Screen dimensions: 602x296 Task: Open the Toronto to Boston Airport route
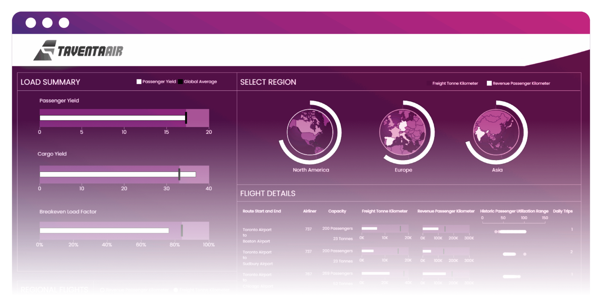coord(257,235)
